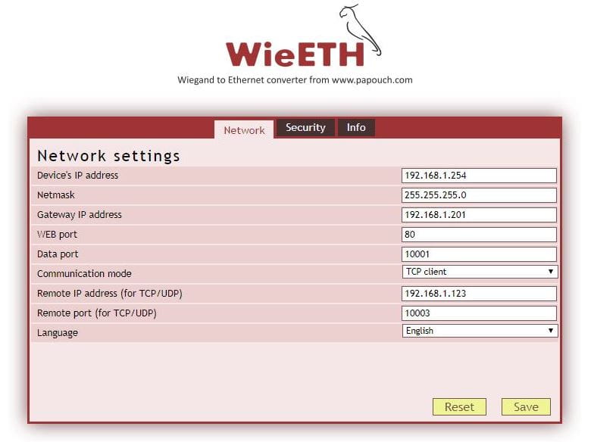Click the 'Gateway IP address' label

(79, 215)
